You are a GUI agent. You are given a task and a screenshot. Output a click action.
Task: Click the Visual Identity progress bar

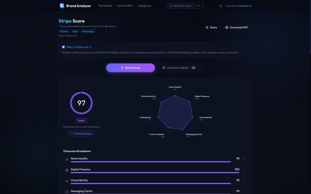(155, 183)
